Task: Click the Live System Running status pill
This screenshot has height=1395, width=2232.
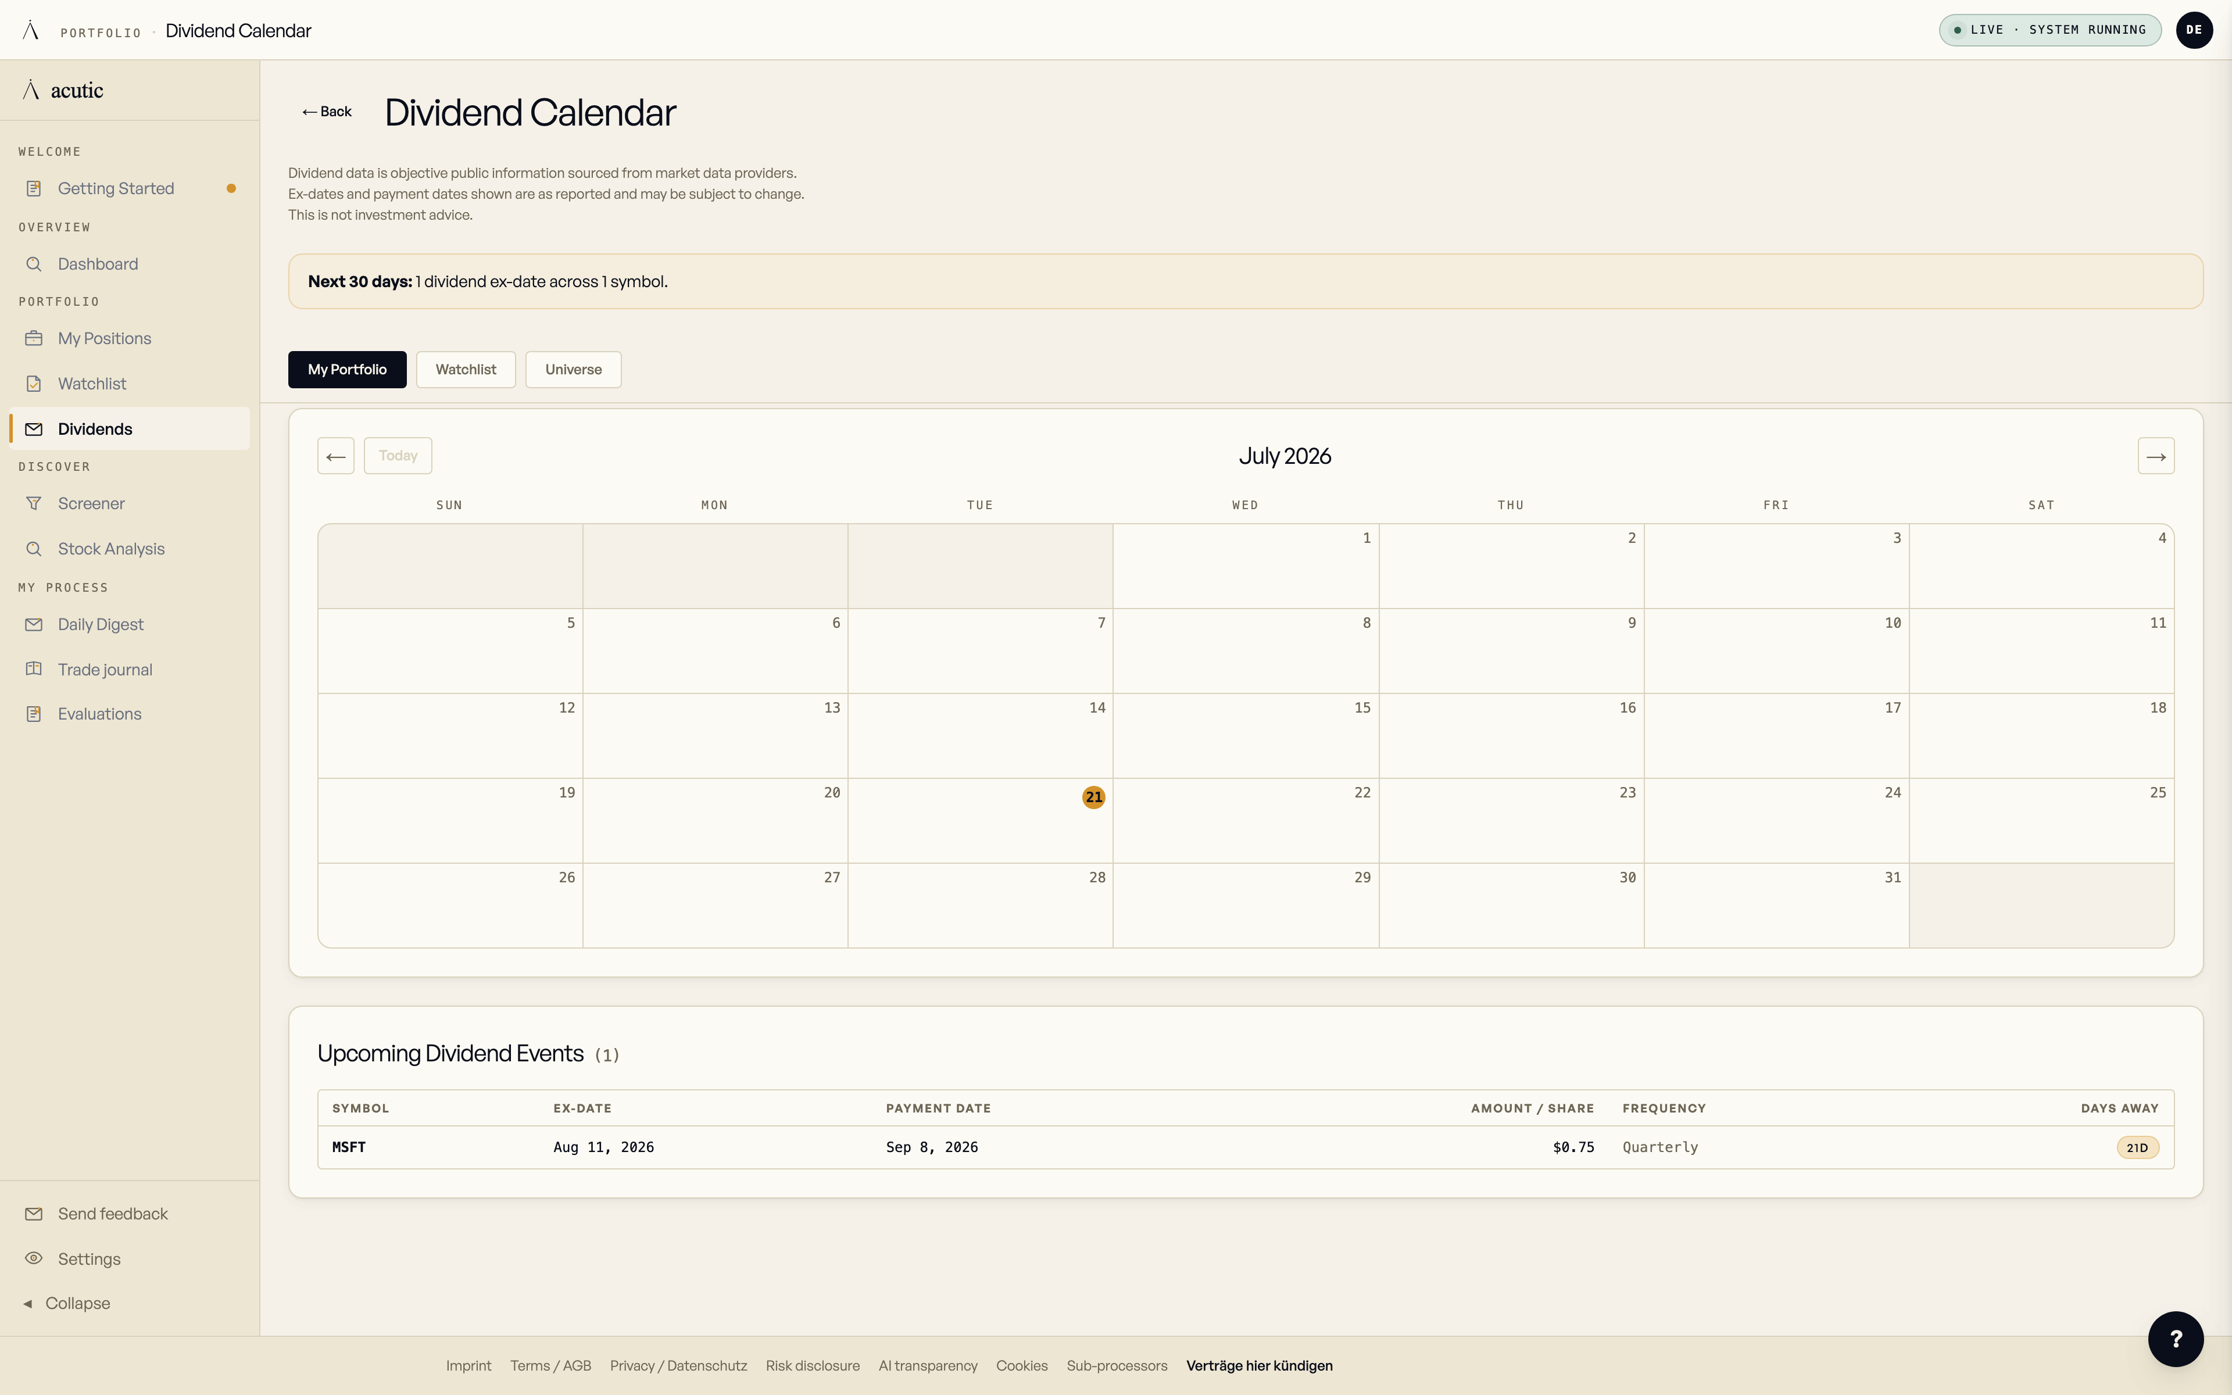Action: [2049, 30]
